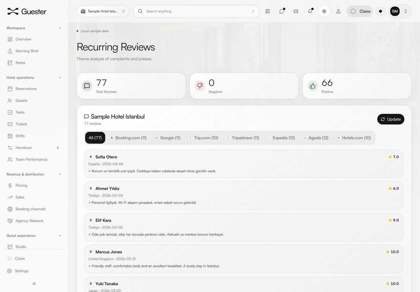Viewport: 420px width, 292px height.
Task: Open GM user account menu
Action: tap(400, 11)
